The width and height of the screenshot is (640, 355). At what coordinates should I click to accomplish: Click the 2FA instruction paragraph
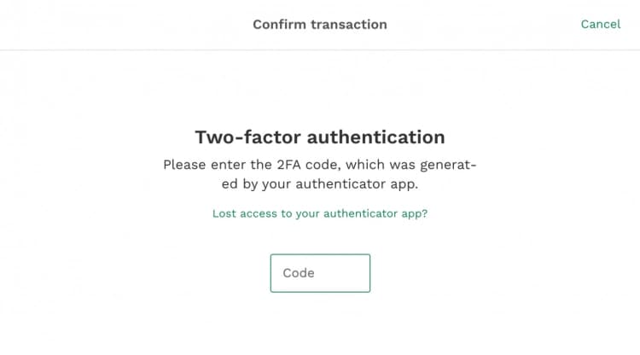pyautogui.click(x=320, y=173)
